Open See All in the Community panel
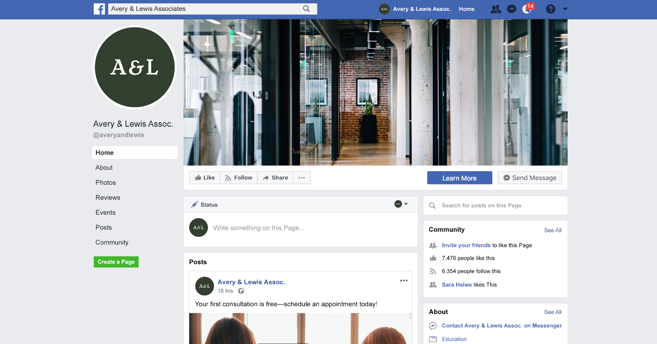The width and height of the screenshot is (657, 344). 553,230
